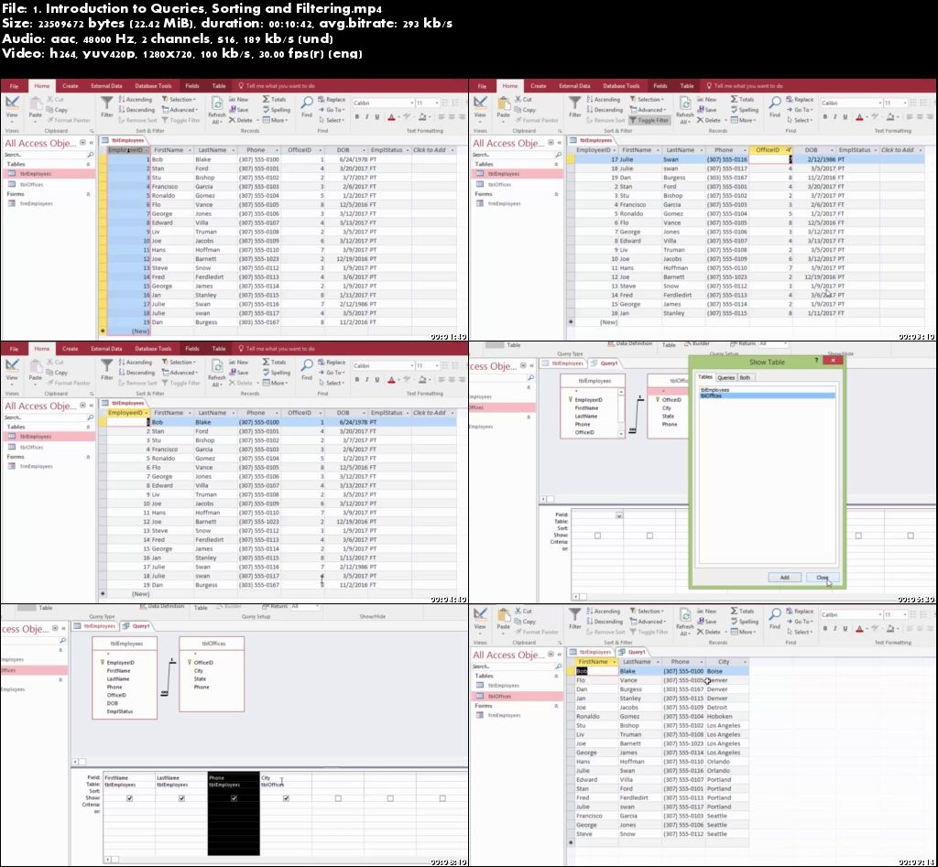The image size is (938, 867).
Task: Open Database Tools tab in Bob-highlighted frame
Action: 153,349
